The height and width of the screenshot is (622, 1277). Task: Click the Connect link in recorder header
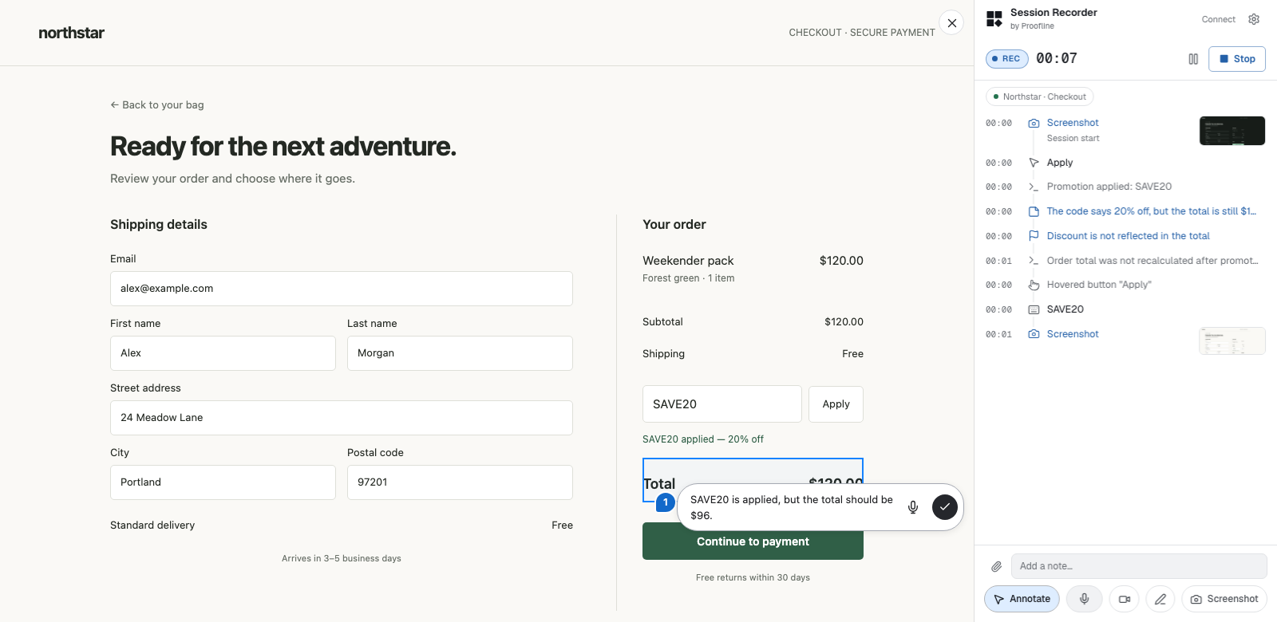[1218, 19]
